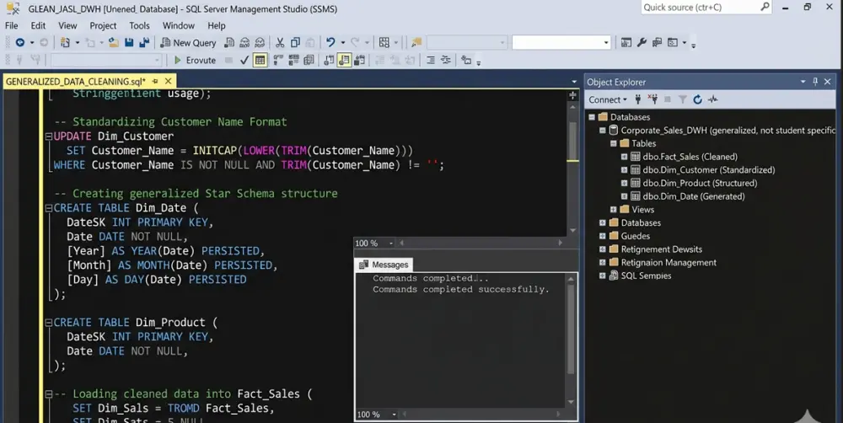The width and height of the screenshot is (843, 423).
Task: Open the empty white combo box in top toolbar
Action: click(561, 42)
